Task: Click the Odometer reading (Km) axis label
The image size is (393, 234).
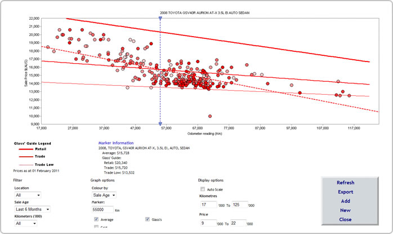Action: [x=205, y=134]
